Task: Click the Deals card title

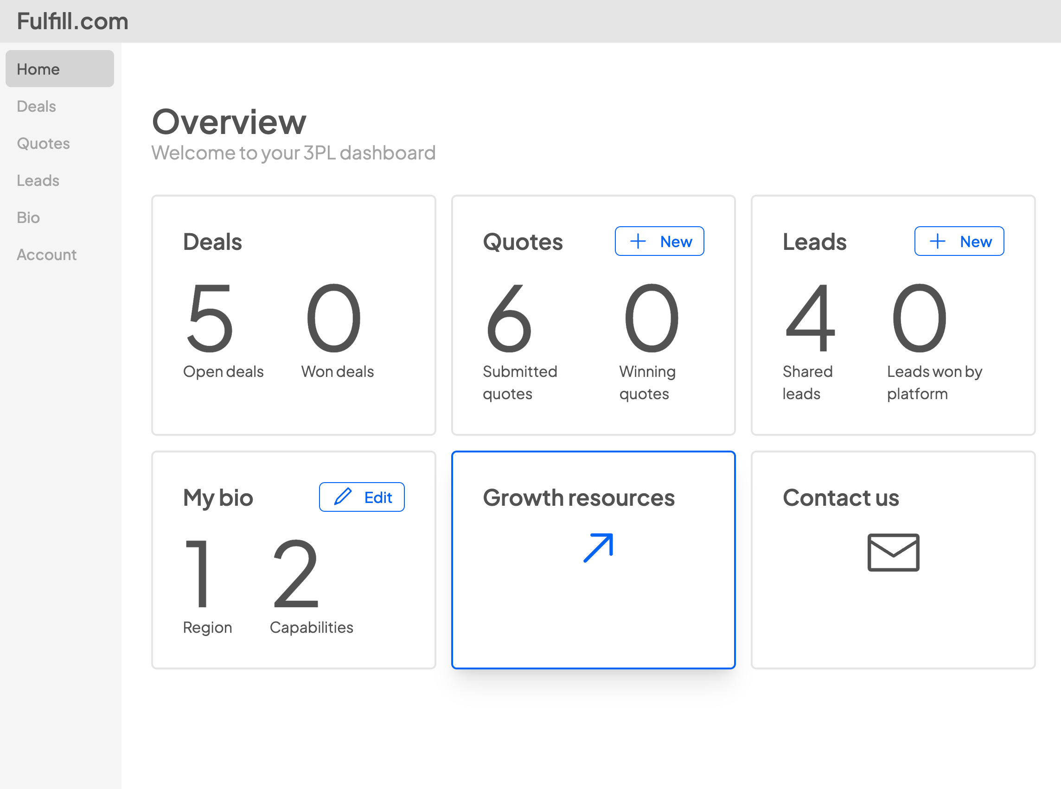Action: pos(212,242)
